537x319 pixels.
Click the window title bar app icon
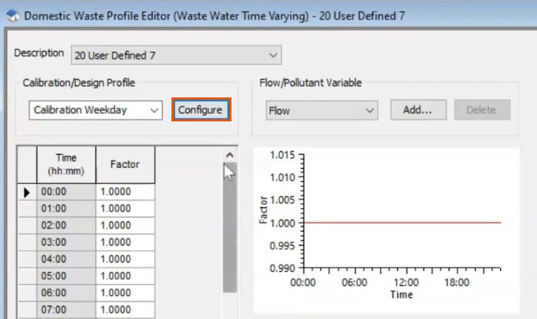tap(13, 16)
